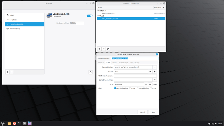The height and width of the screenshot is (126, 224).
Task: Edit selected connection with gear icon
Action: (x=108, y=49)
